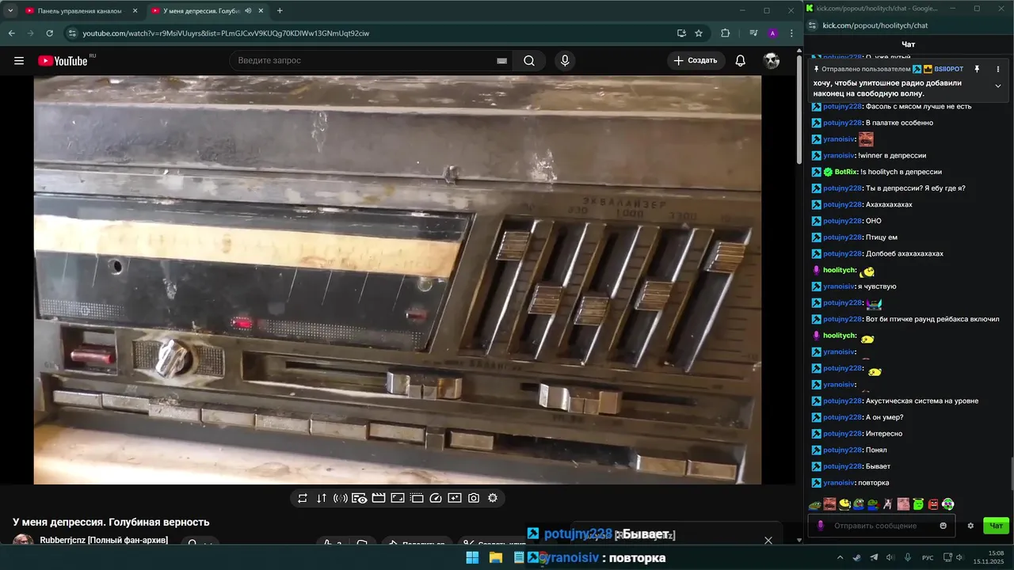Click yranoisiv on the повторка message
This screenshot has width=1014, height=570.
[839, 483]
